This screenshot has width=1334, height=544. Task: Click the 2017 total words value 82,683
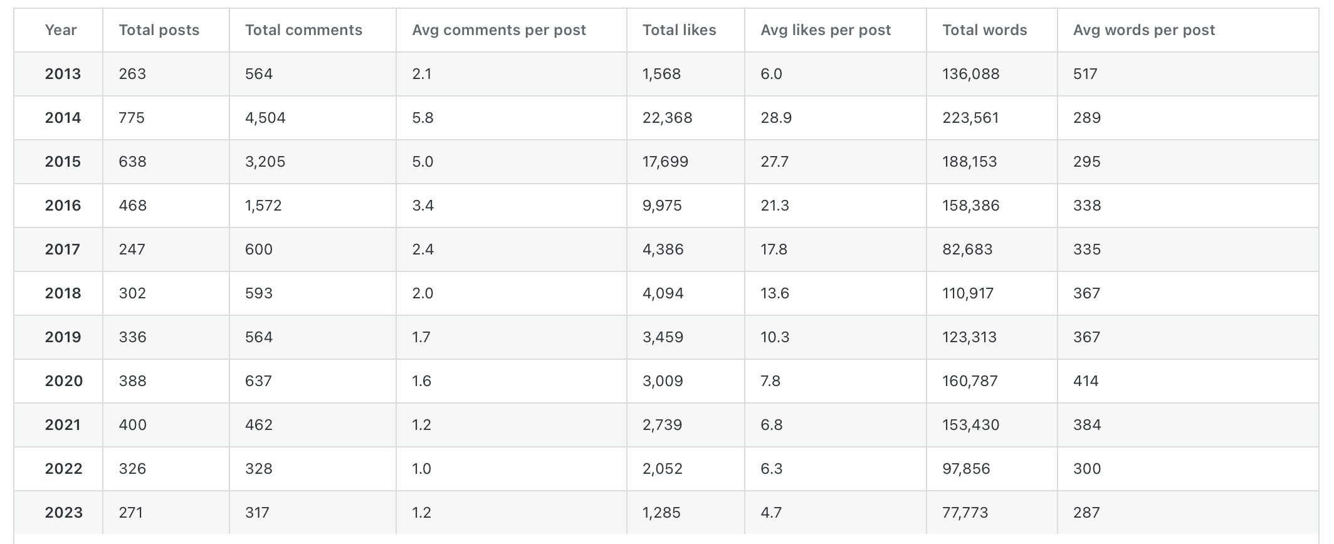tap(967, 249)
